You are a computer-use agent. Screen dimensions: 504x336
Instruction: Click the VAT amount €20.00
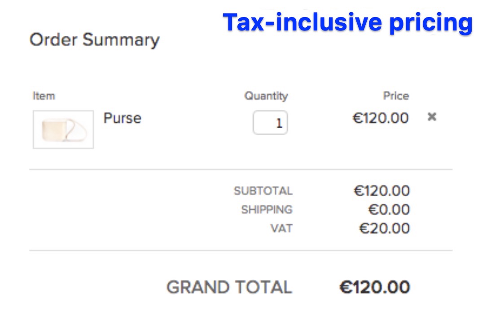384,228
